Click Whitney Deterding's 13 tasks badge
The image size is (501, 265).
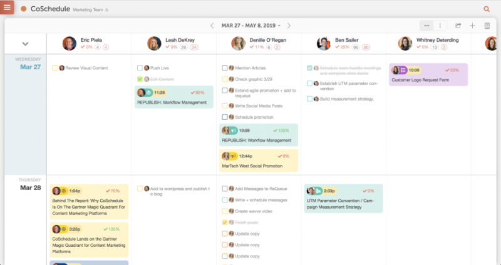click(x=435, y=47)
